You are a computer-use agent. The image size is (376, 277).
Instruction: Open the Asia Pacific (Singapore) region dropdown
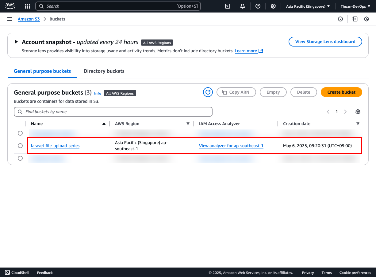tap(308, 6)
